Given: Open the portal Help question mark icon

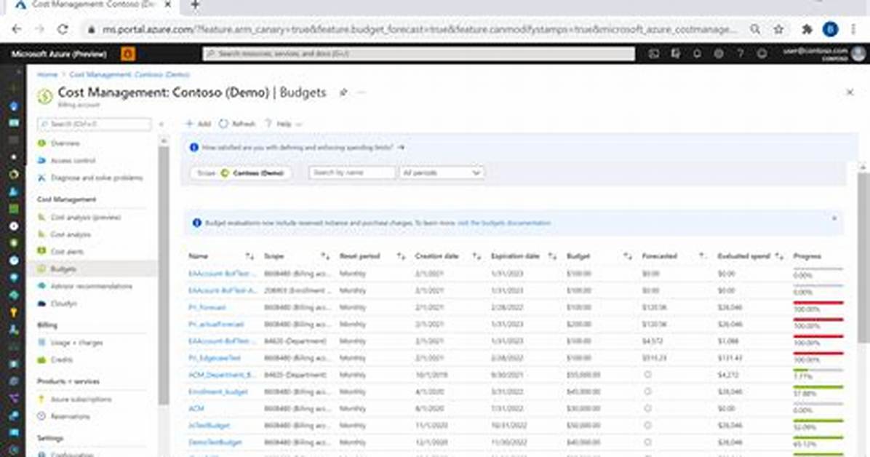Looking at the screenshot, I should [741, 54].
